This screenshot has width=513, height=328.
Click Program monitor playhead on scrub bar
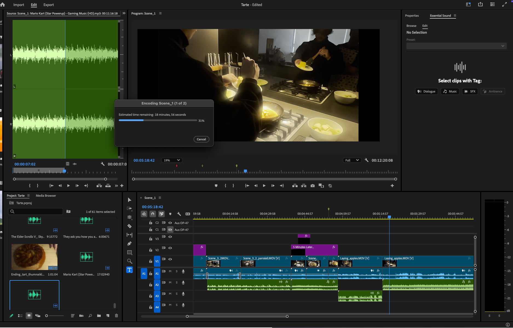tap(245, 171)
